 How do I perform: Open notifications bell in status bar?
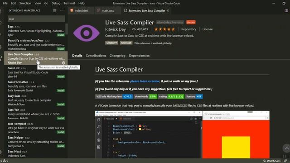click(x=285, y=161)
